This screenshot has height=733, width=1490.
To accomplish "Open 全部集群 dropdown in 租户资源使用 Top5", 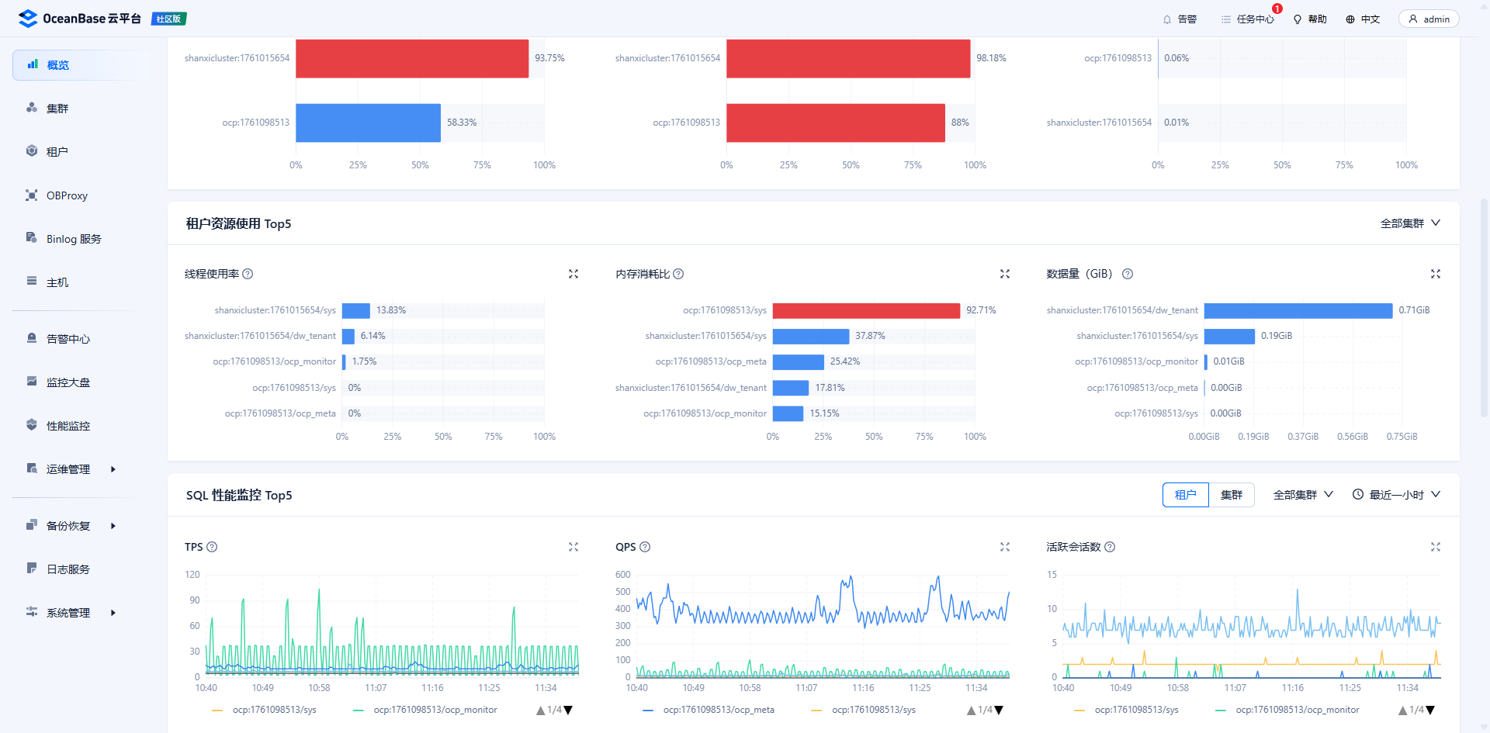I will pos(1410,223).
